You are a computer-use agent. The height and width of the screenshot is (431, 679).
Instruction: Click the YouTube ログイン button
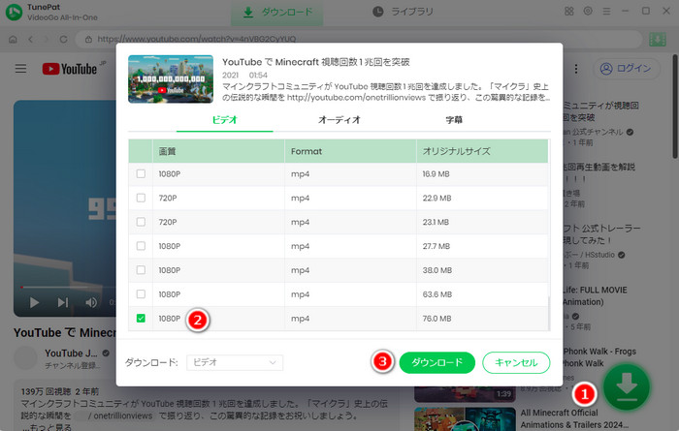[x=627, y=69]
